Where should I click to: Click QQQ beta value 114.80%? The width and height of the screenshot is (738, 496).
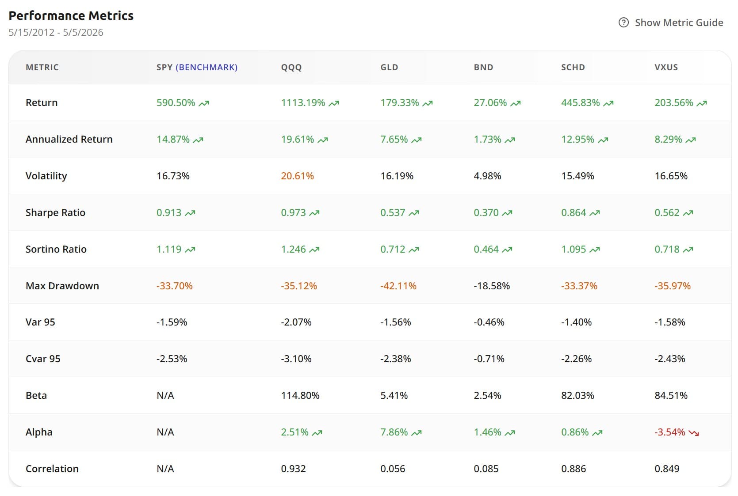pyautogui.click(x=300, y=395)
